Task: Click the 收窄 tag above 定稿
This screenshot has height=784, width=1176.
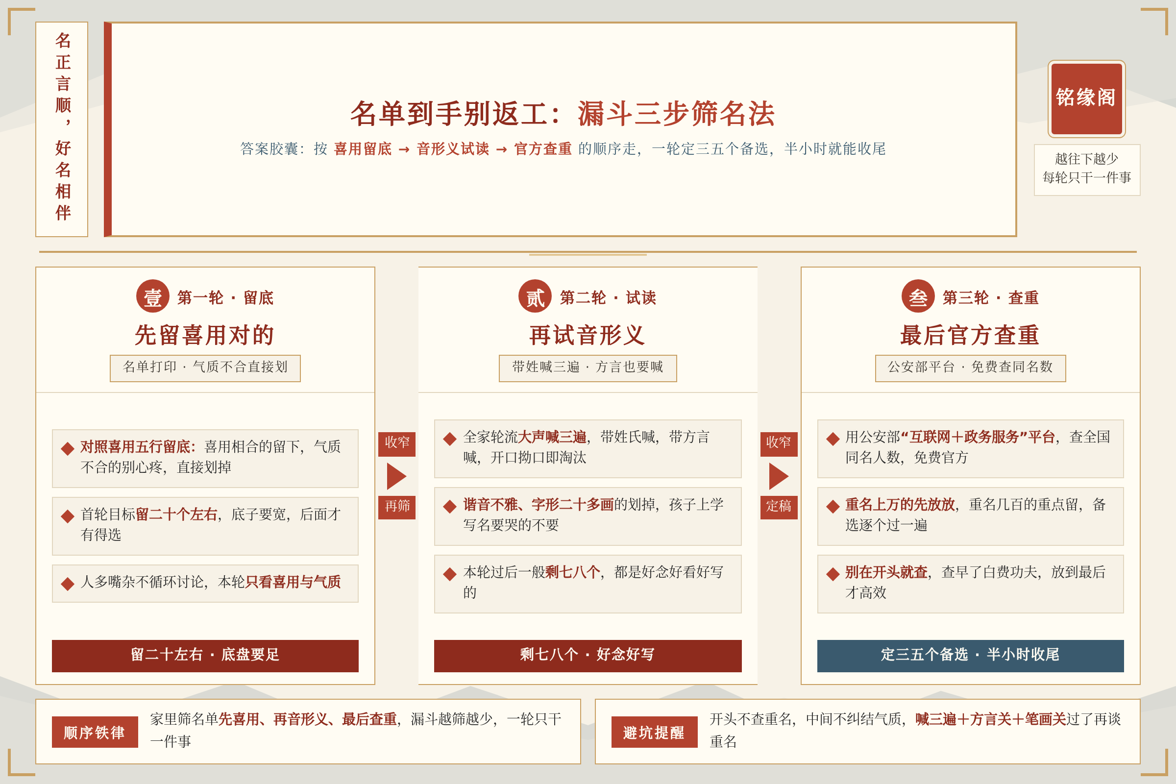Action: tap(779, 444)
